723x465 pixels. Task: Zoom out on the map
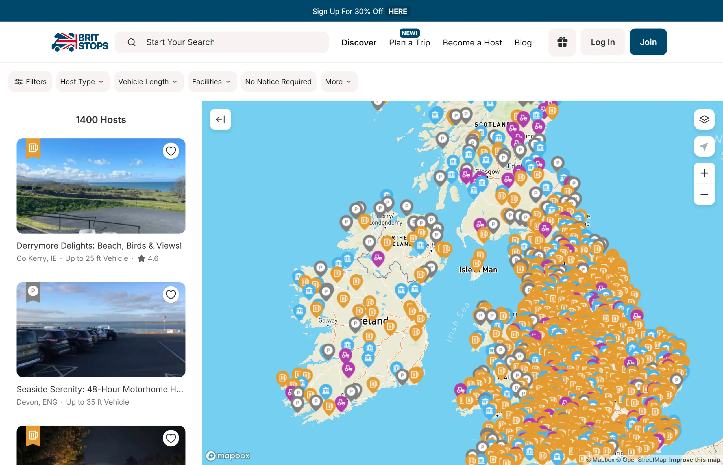point(704,194)
